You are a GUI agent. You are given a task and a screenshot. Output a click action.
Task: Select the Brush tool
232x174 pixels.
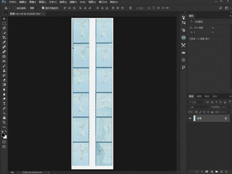(x=4, y=66)
